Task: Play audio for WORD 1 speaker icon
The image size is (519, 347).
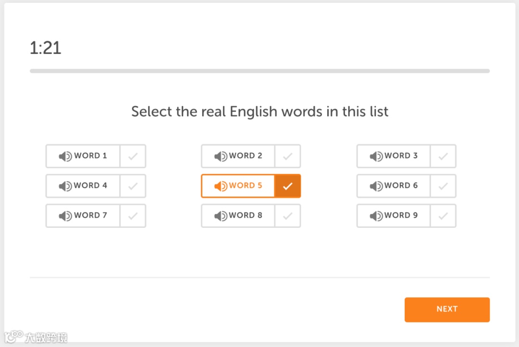Action: [x=65, y=156]
